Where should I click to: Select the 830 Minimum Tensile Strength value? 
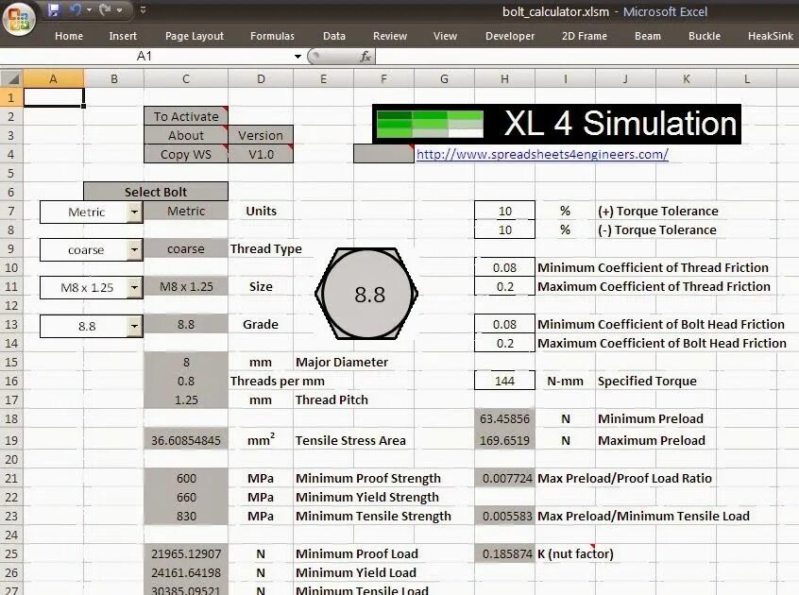(186, 516)
